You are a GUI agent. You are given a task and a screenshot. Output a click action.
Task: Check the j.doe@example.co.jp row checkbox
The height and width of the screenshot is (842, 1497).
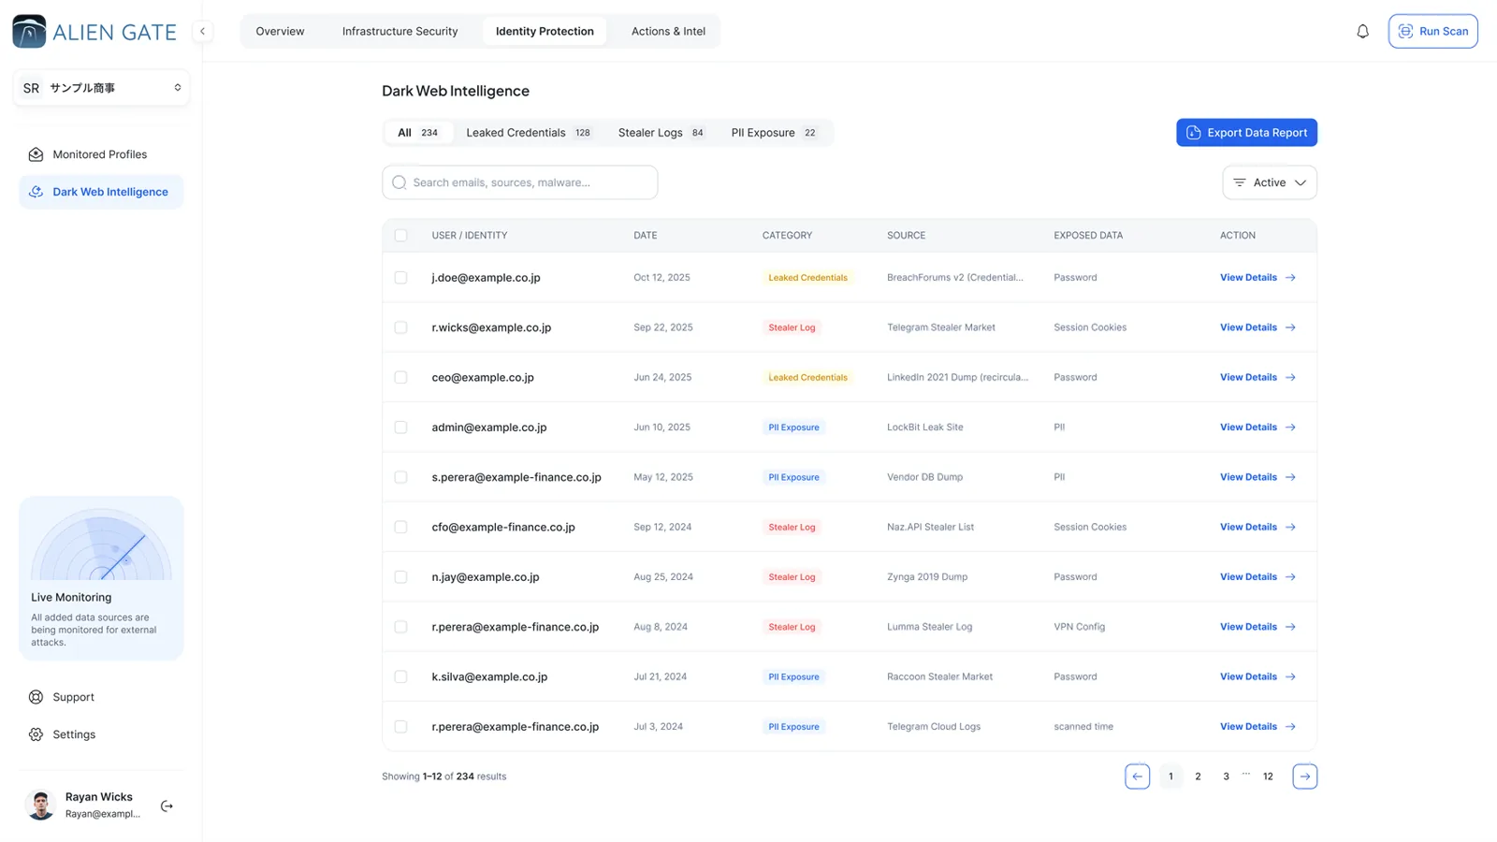tap(400, 278)
